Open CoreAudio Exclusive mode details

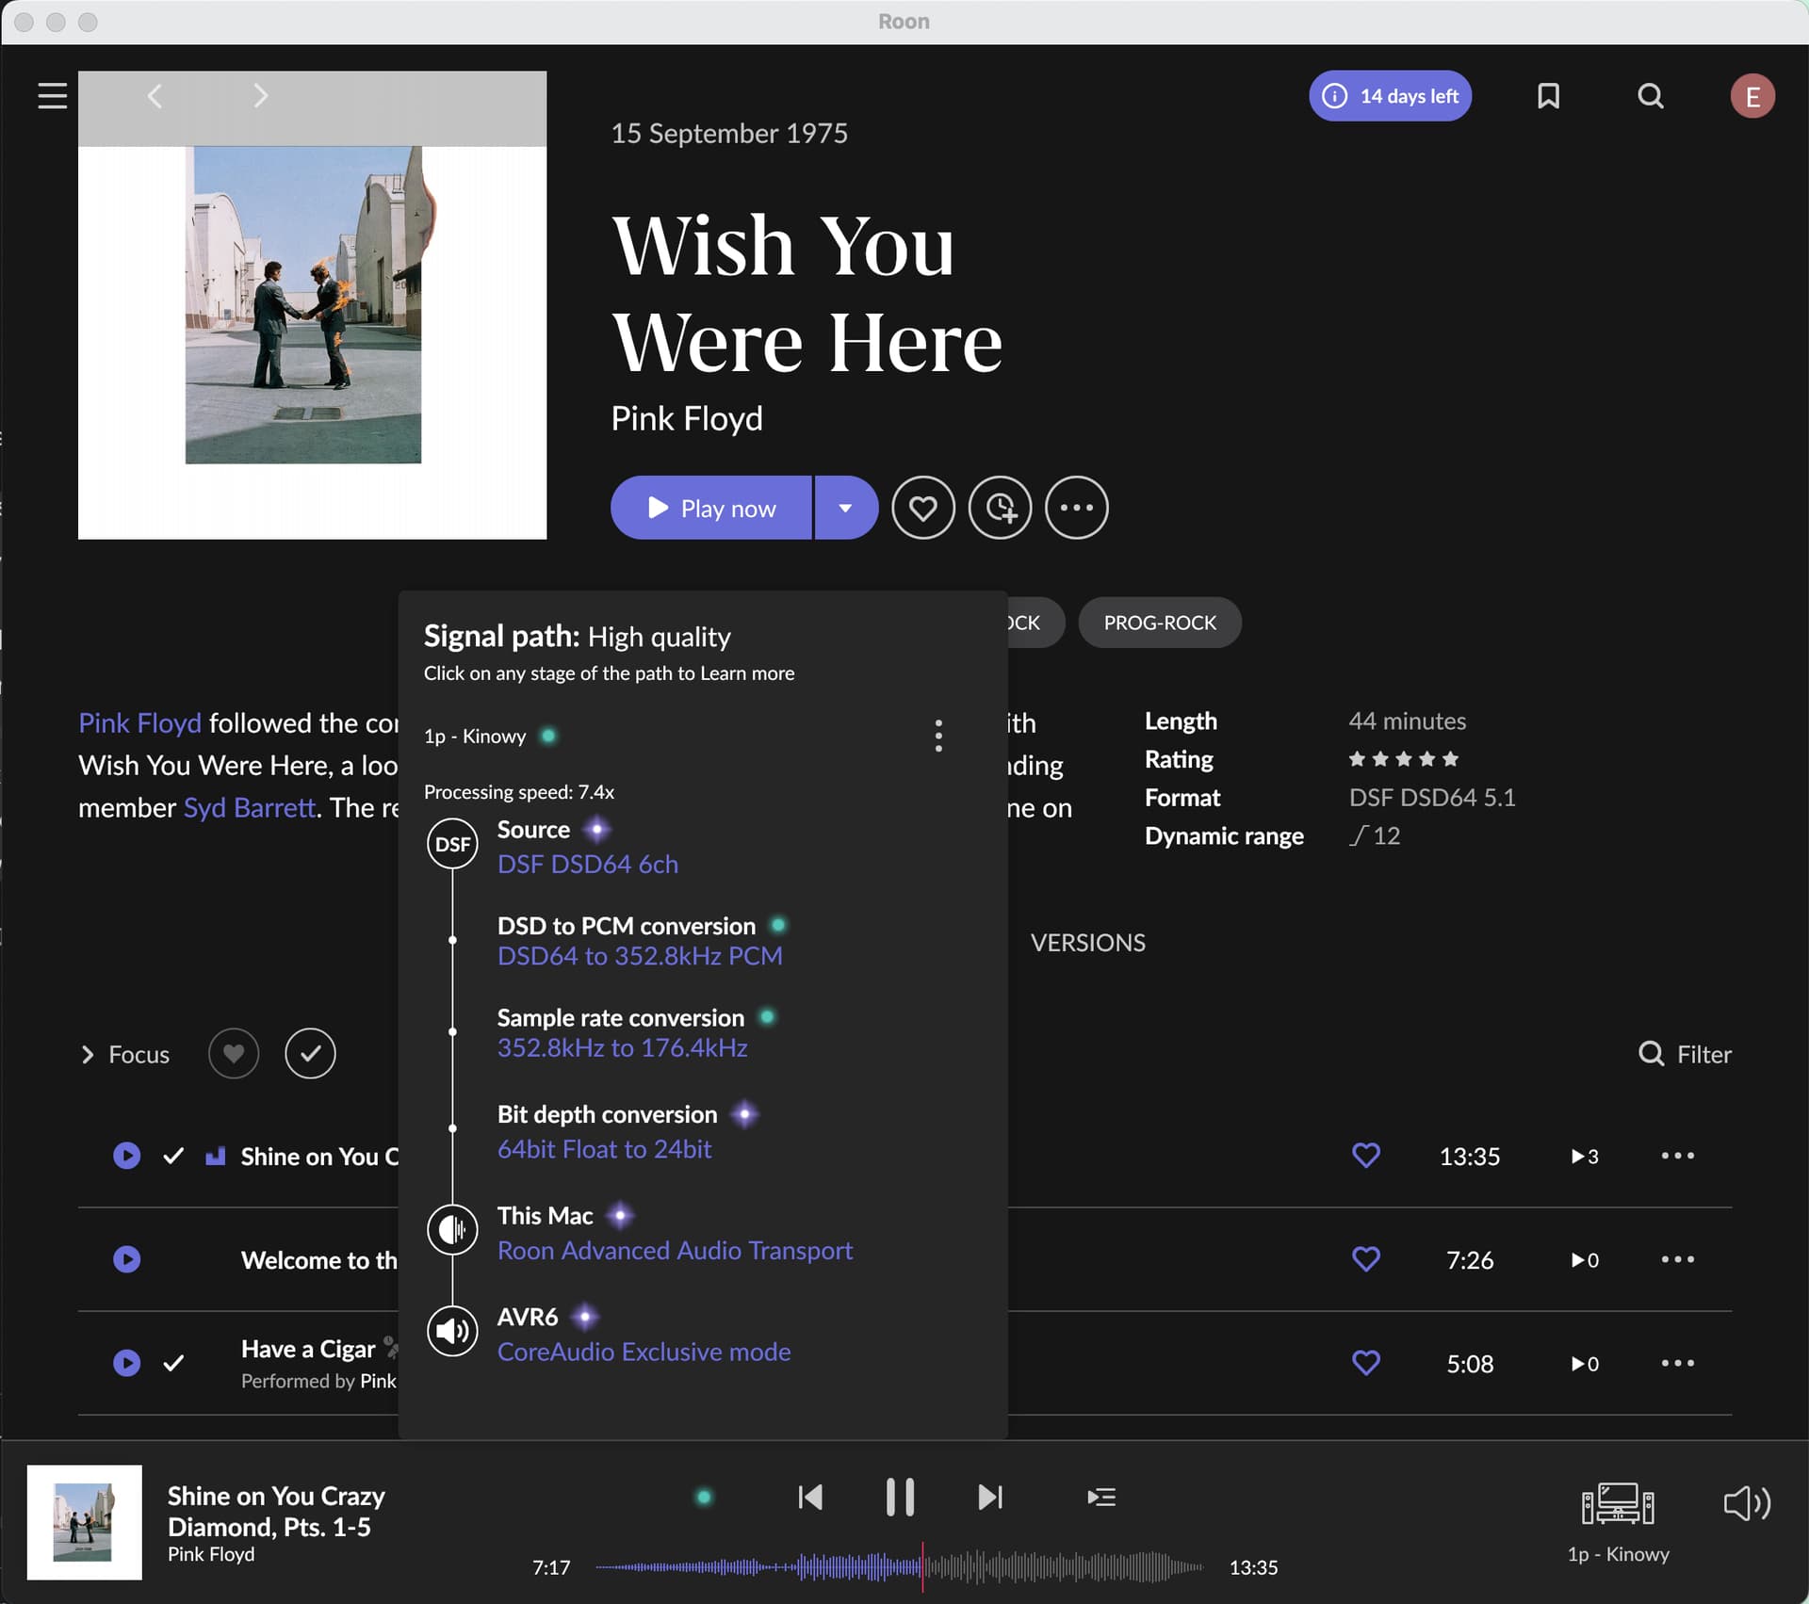click(x=644, y=1353)
